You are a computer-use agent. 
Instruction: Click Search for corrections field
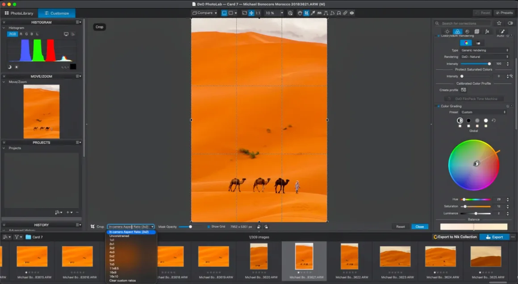click(x=463, y=23)
